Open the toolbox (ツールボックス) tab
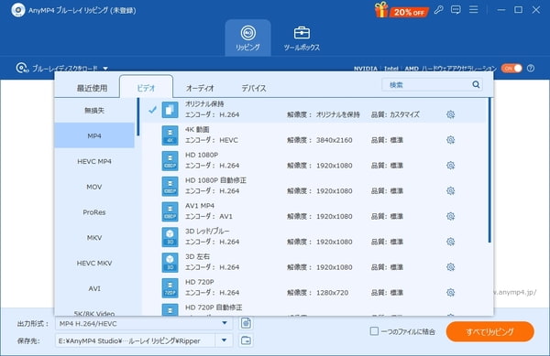 click(x=302, y=38)
